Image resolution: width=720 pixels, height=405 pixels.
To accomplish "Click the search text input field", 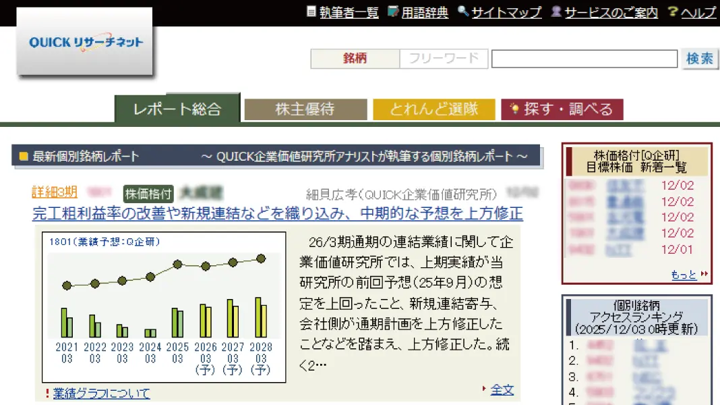I will click(x=584, y=59).
